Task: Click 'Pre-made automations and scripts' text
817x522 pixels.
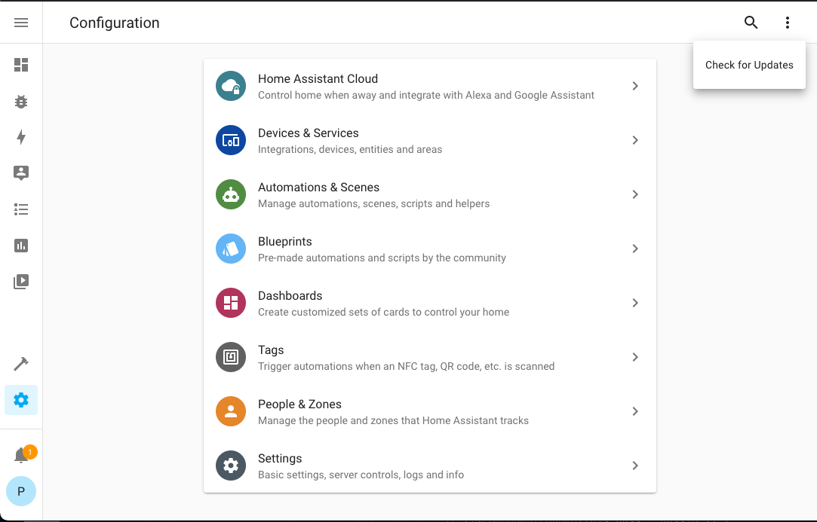Action: 382,258
